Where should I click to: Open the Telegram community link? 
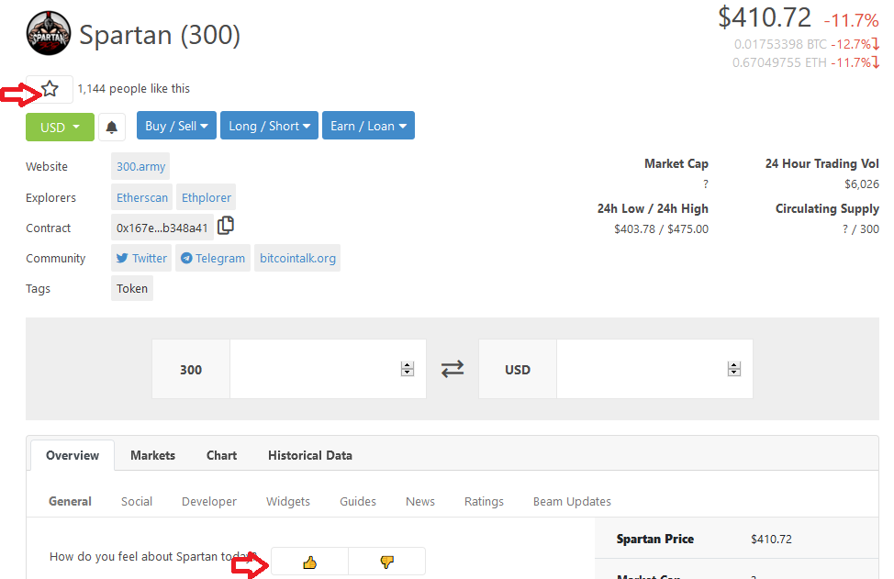[x=213, y=258]
